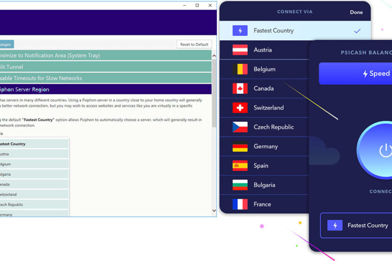This screenshot has width=392, height=261.
Task: Click the Switzerland flag icon
Action: click(x=240, y=108)
